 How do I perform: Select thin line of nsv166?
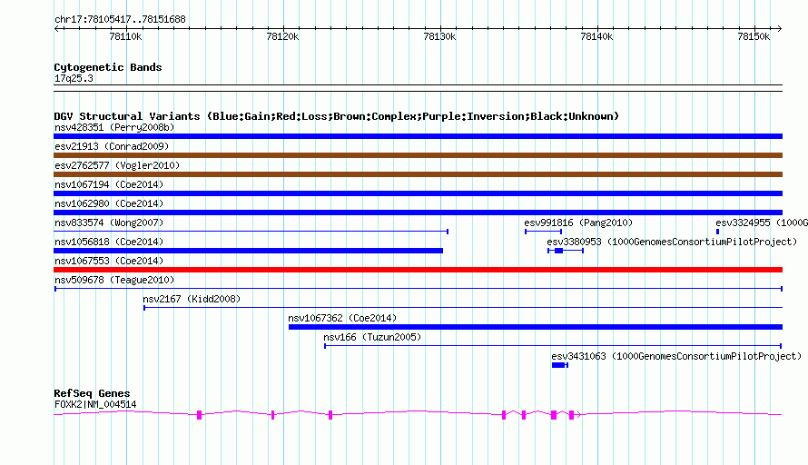(553, 346)
